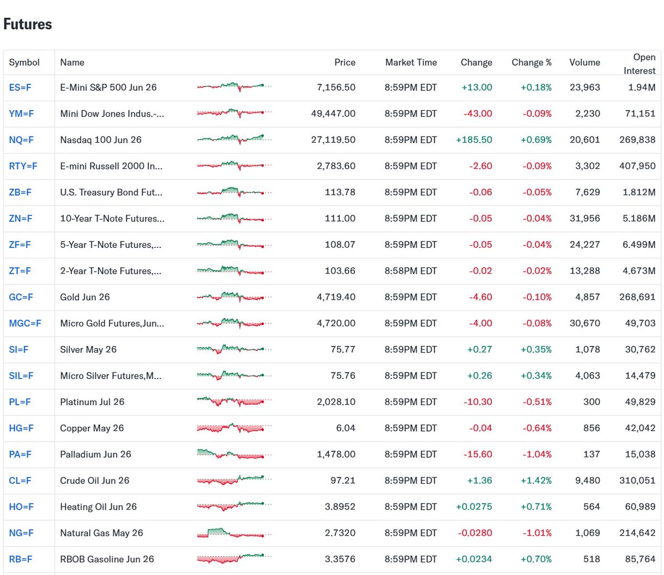Open the NG=F Natural Gas link
664x575 pixels.
tap(20, 533)
